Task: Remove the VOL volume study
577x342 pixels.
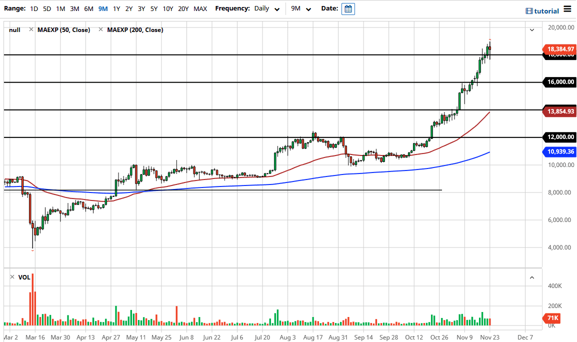Action: click(12, 277)
